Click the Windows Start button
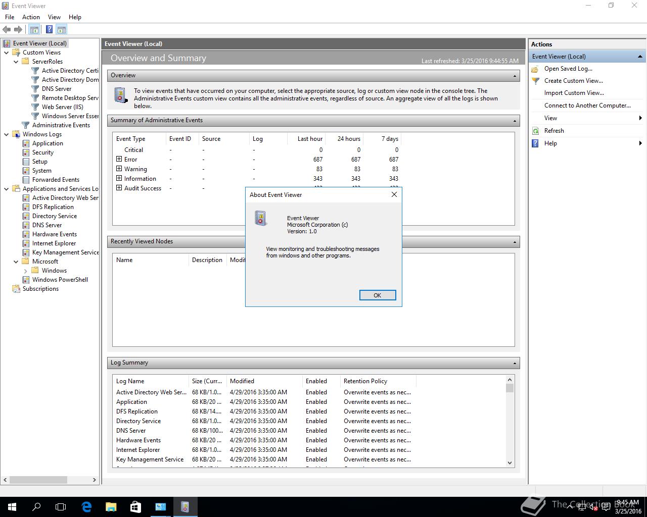 (12, 506)
